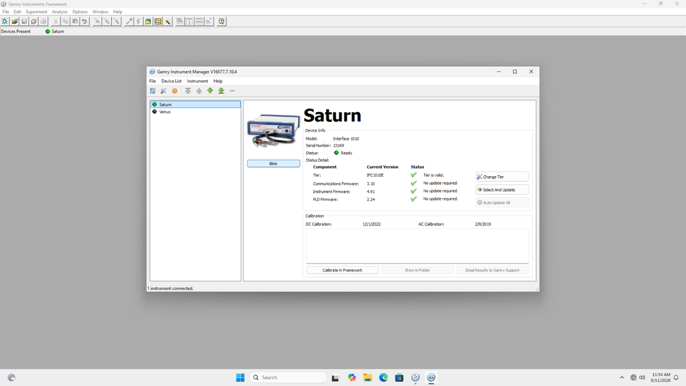This screenshot has height=386, width=686.
Task: Click the Open folder icon in Framework toolbar
Action: 14,22
